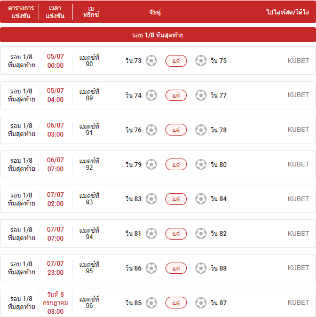Follow the KUBET link in match 95 row
Viewport: 316px width, 317px height.
298,268
